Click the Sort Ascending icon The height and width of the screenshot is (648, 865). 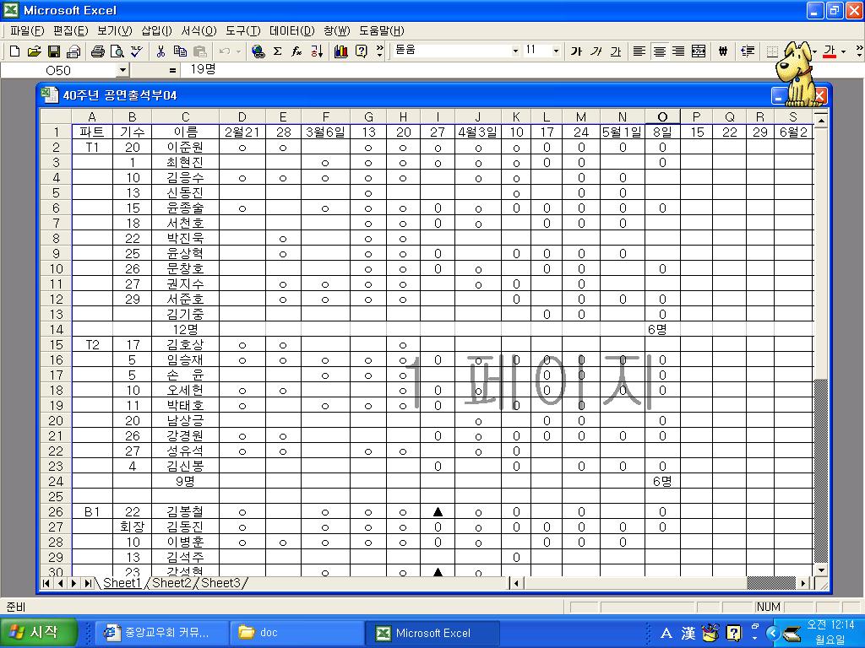[317, 51]
